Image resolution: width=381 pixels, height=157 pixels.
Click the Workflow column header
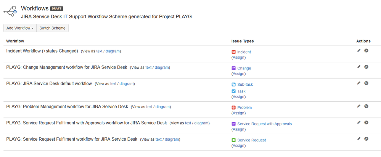15,41
